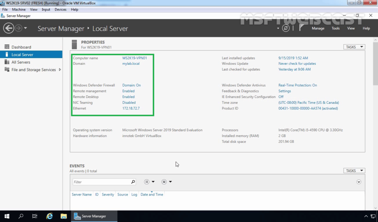
Task: Refresh Server Manager with the refresh icon
Action: coord(286,28)
